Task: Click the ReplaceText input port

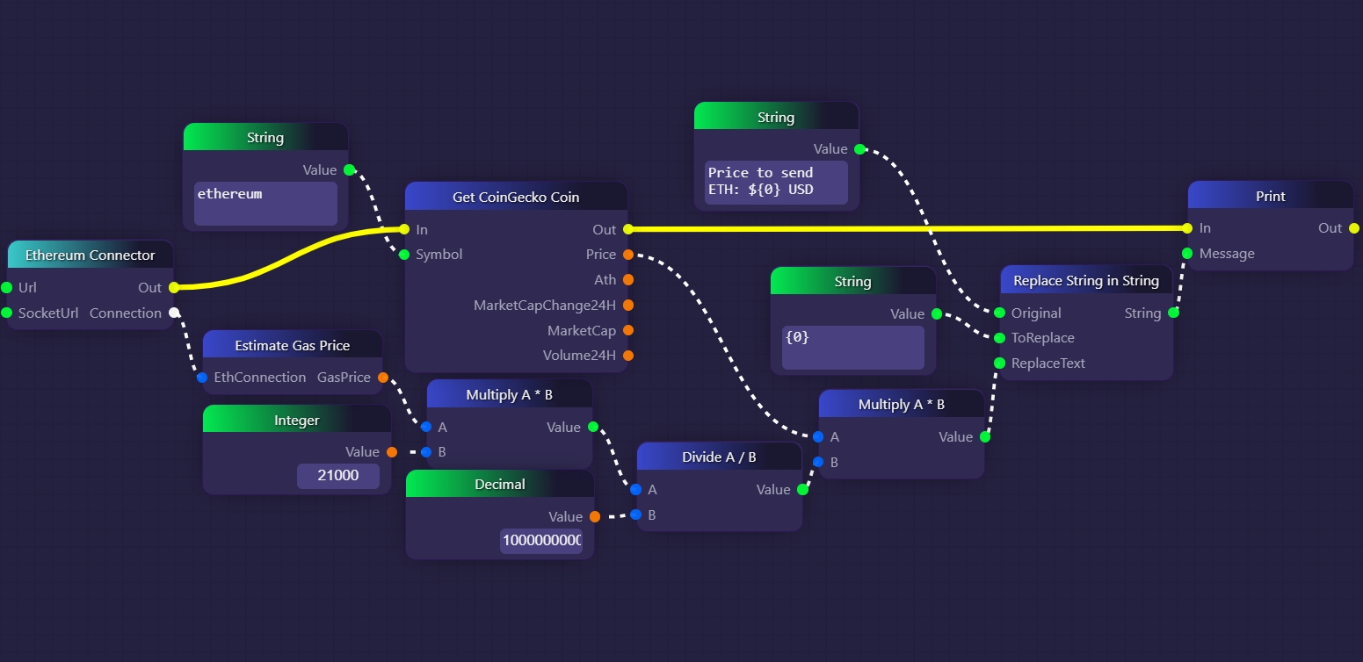Action: coord(999,363)
